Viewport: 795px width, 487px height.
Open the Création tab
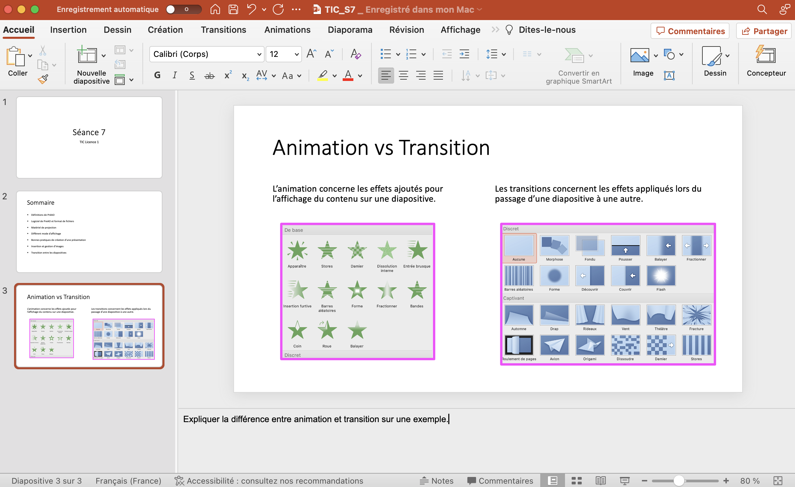(x=165, y=30)
